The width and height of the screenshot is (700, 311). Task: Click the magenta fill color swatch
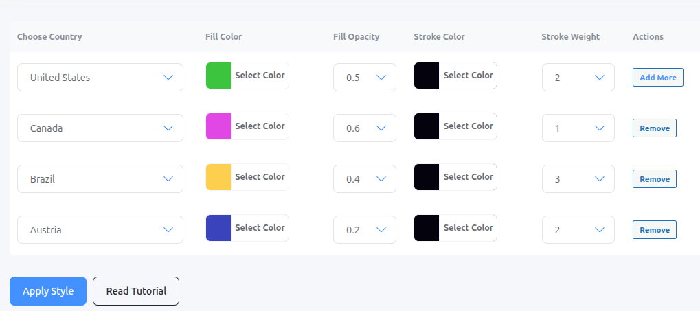[x=218, y=126]
